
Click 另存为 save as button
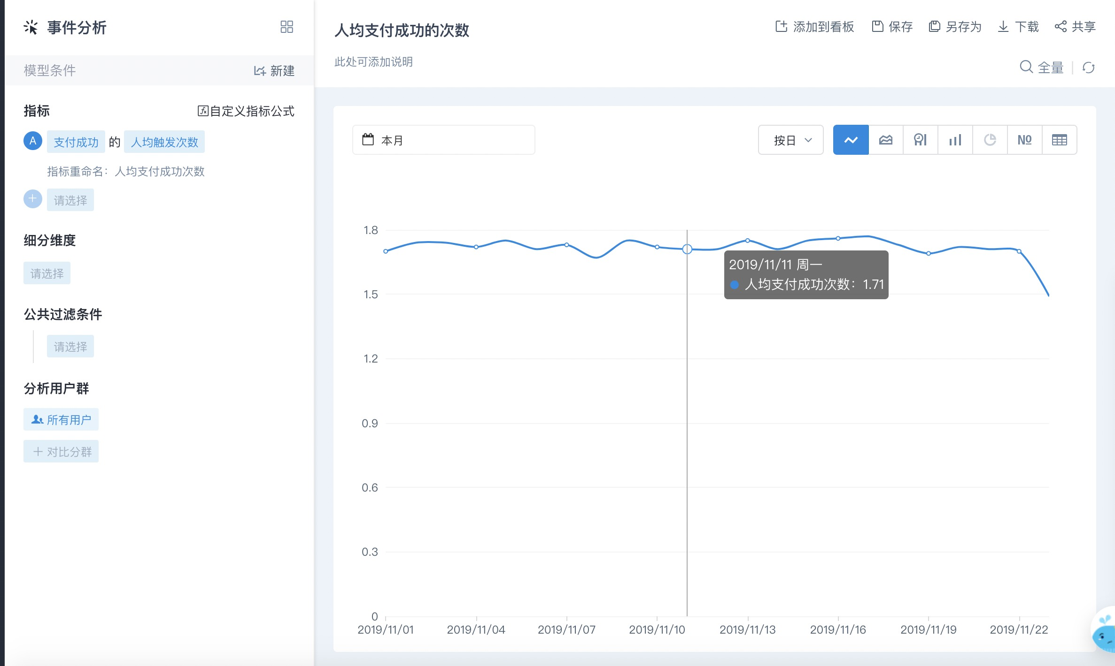[x=955, y=27]
